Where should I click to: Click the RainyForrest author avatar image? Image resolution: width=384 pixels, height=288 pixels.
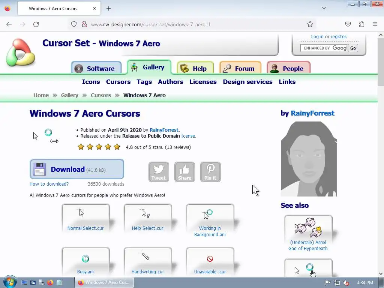coord(309,159)
